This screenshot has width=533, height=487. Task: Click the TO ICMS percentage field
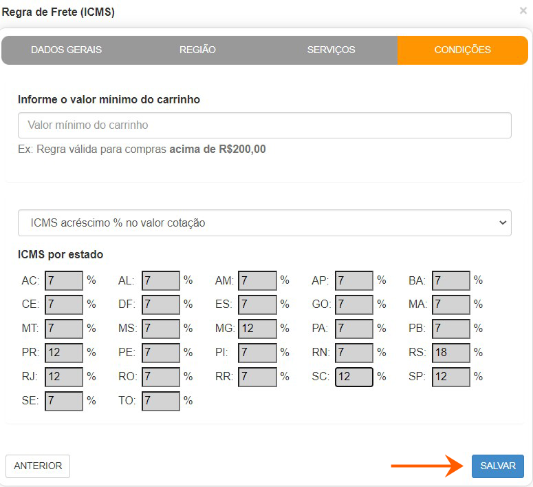(x=160, y=401)
